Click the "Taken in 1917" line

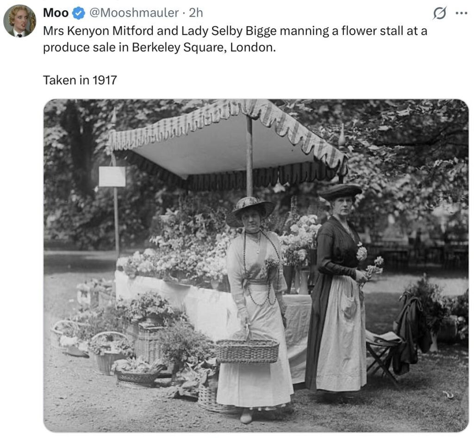tap(80, 80)
